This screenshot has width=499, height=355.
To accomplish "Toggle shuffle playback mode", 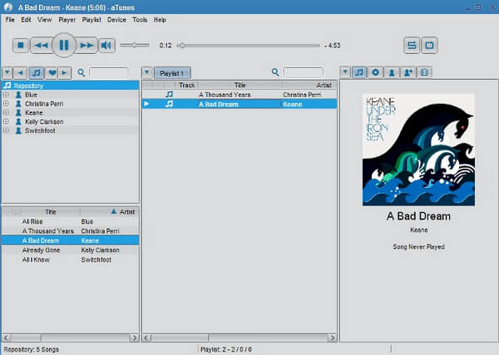I will 412,45.
